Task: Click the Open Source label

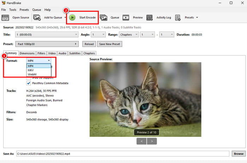Action: (x=21, y=18)
